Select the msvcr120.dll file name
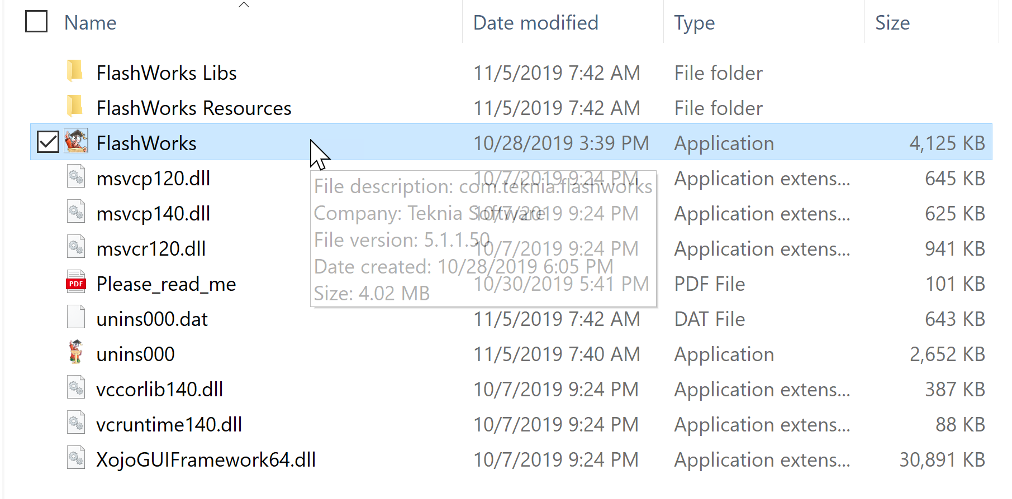This screenshot has width=1012, height=499. click(151, 248)
